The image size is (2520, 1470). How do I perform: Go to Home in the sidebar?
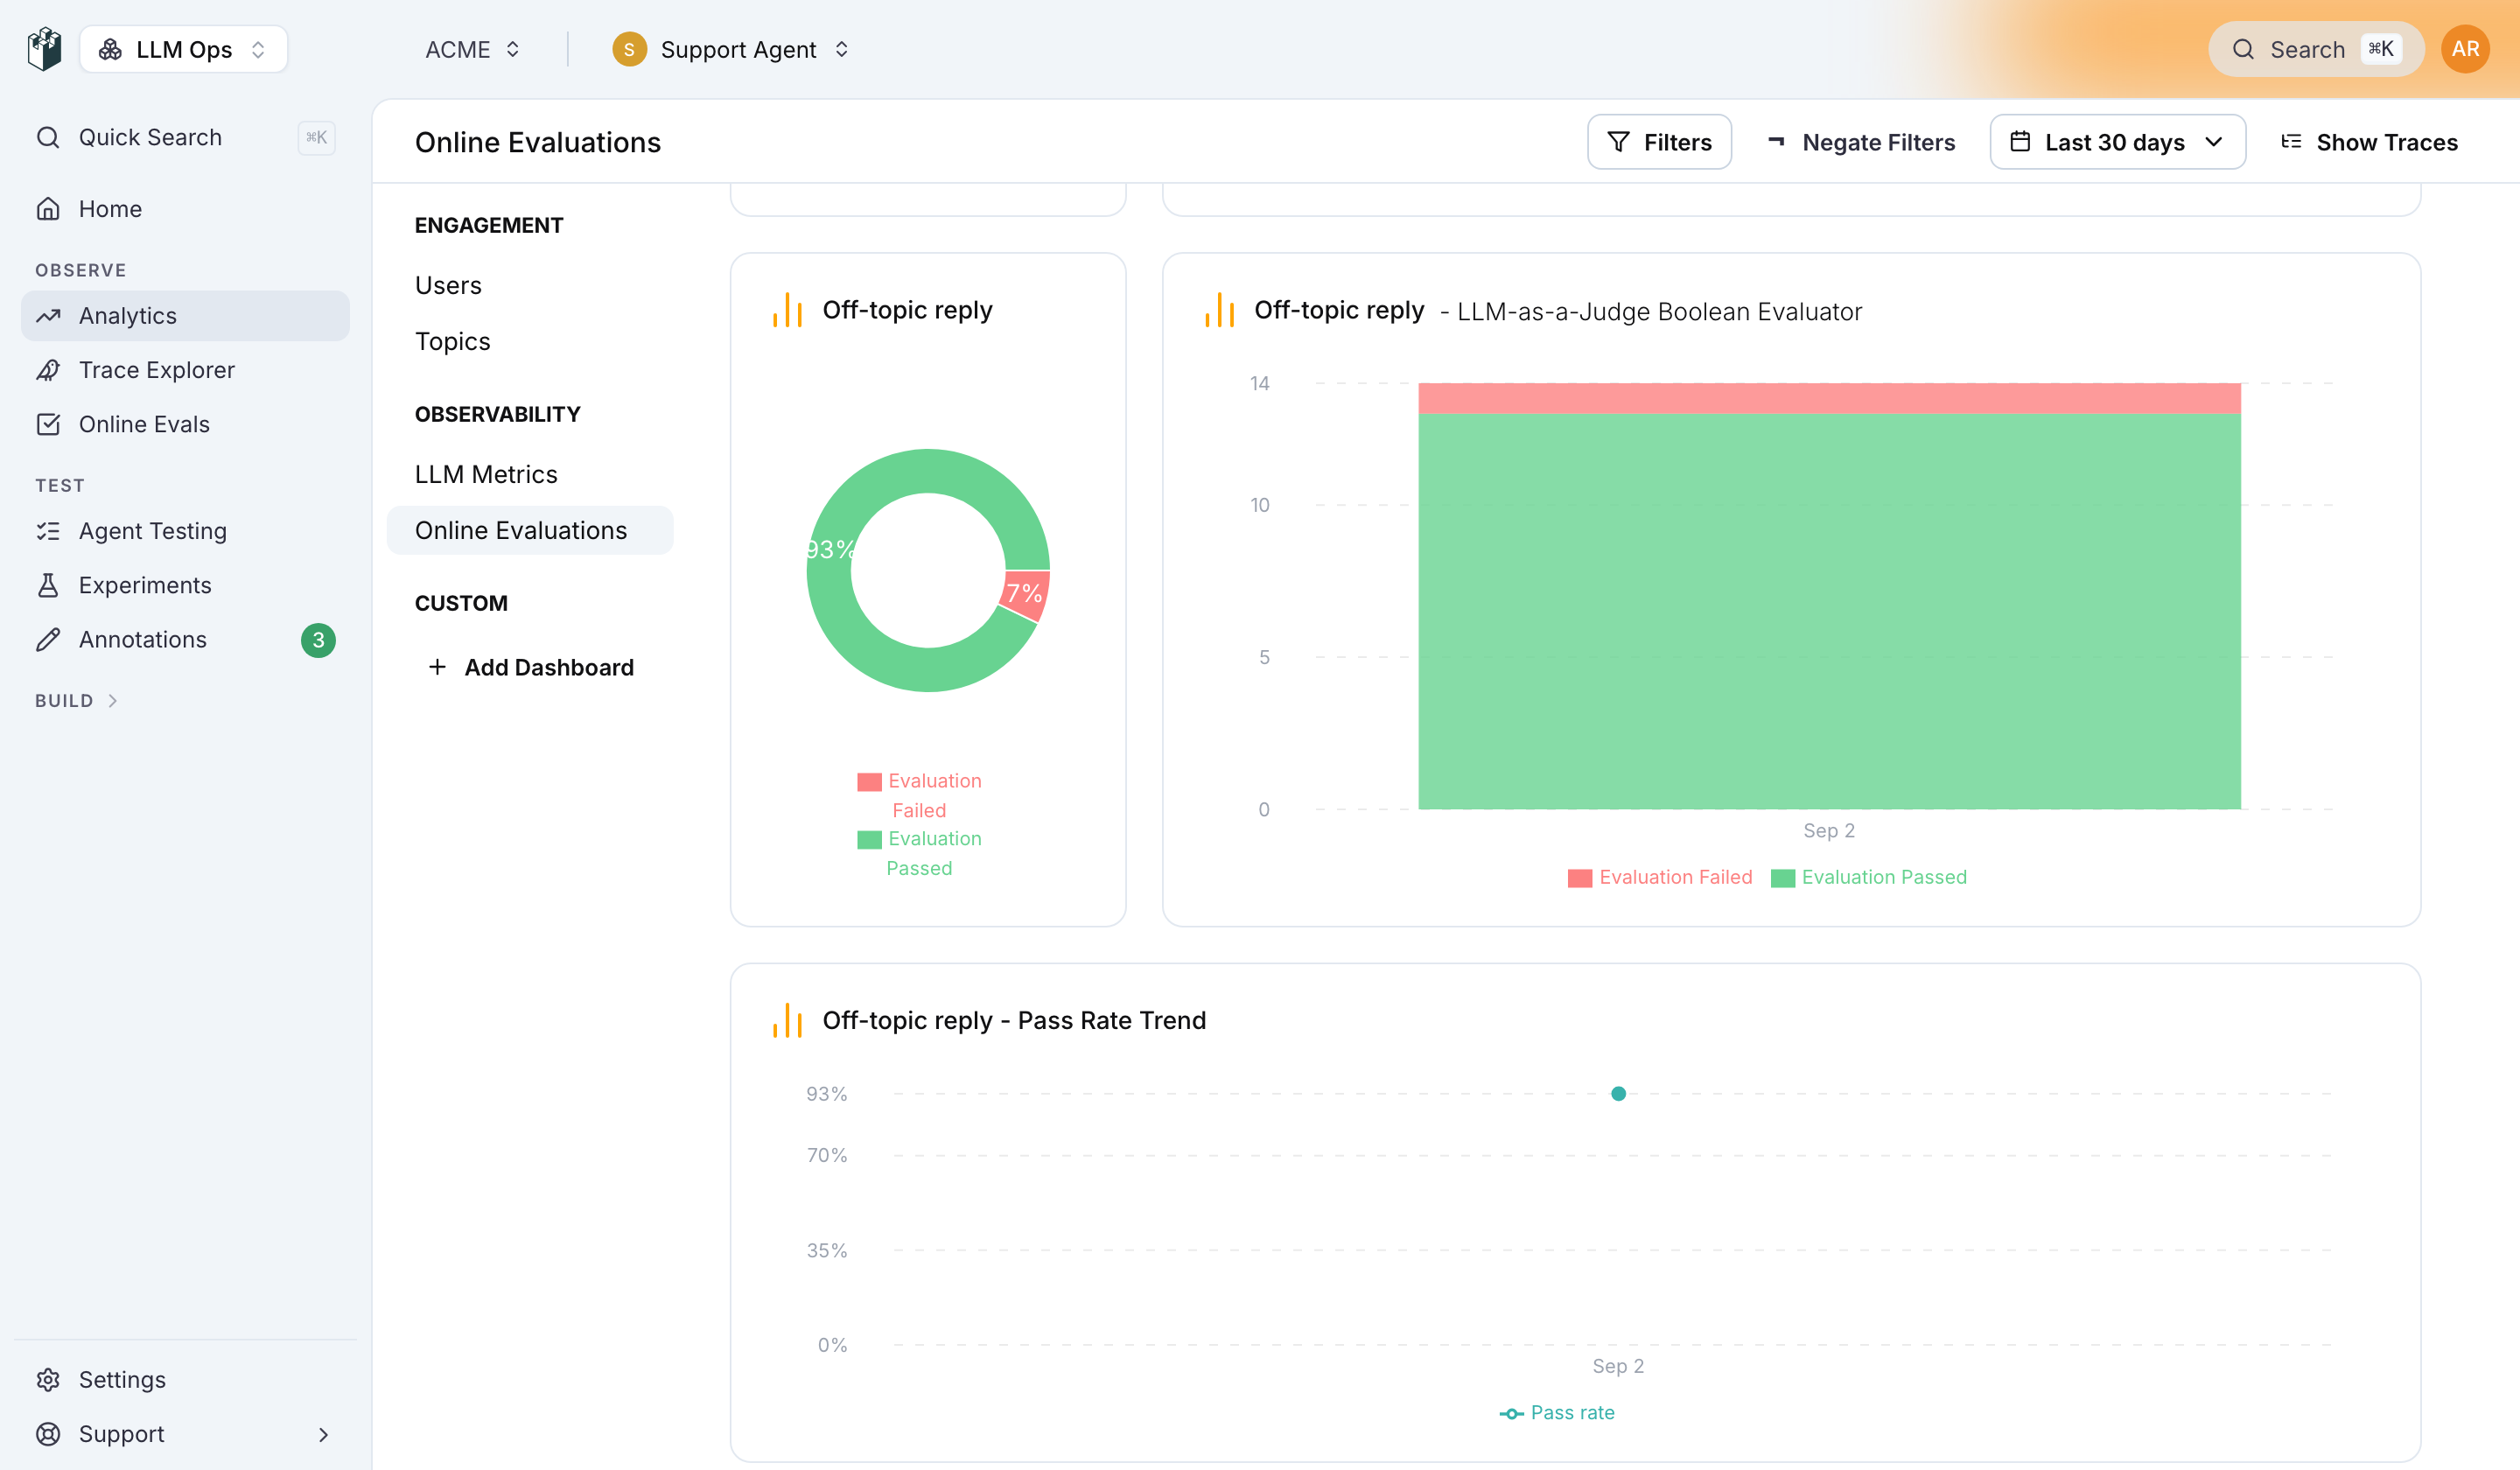point(185,209)
